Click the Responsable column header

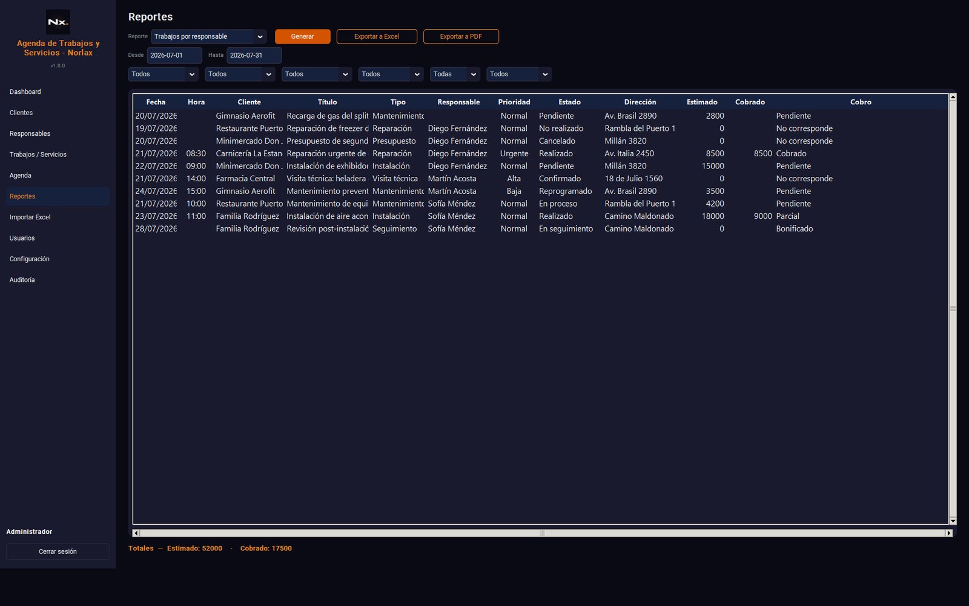point(458,102)
